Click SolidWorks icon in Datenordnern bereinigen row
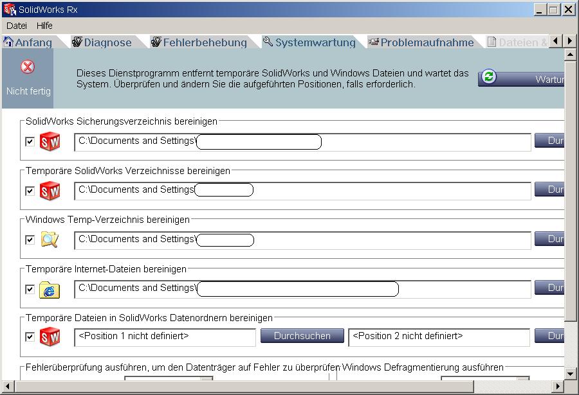This screenshot has height=395, width=579. (x=50, y=337)
